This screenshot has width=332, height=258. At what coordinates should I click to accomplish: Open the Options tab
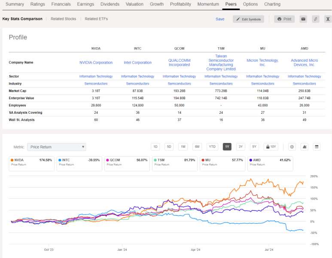click(250, 4)
